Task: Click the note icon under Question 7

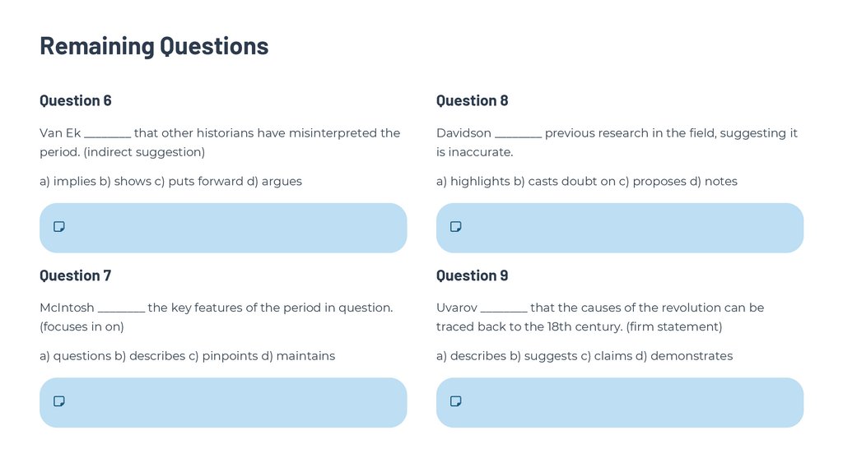Action: coord(59,401)
